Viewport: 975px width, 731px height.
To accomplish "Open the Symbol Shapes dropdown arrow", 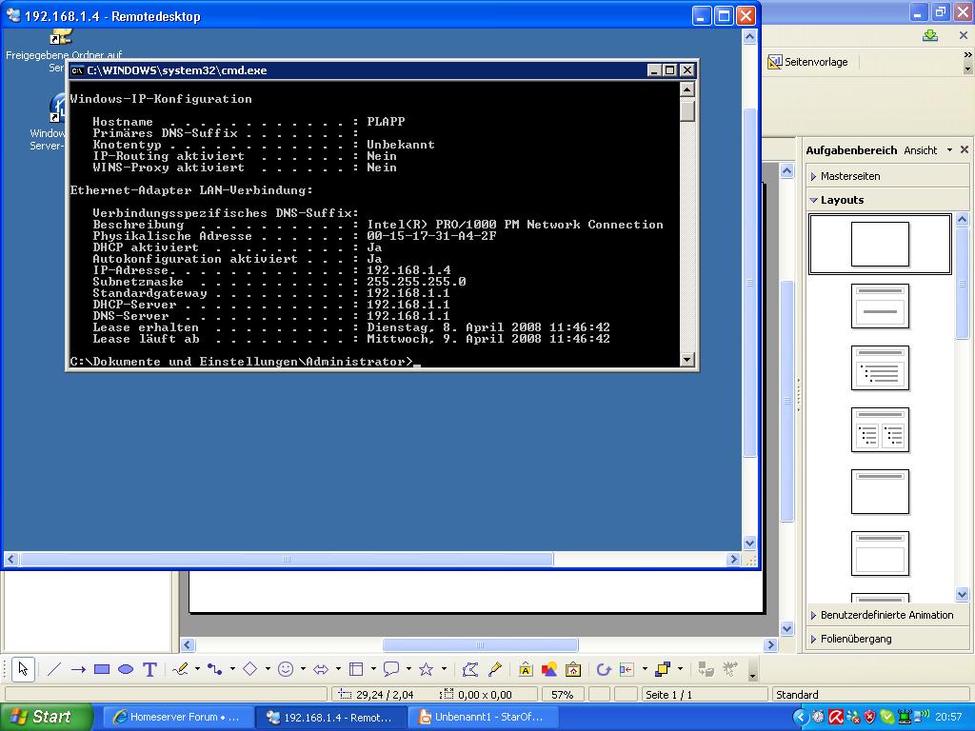I will (303, 669).
